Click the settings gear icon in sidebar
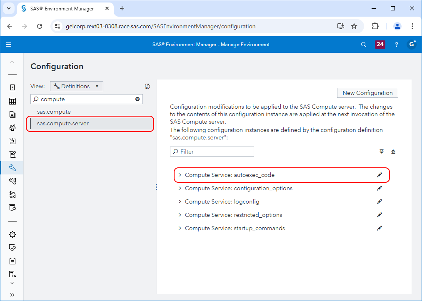 (x=12, y=234)
